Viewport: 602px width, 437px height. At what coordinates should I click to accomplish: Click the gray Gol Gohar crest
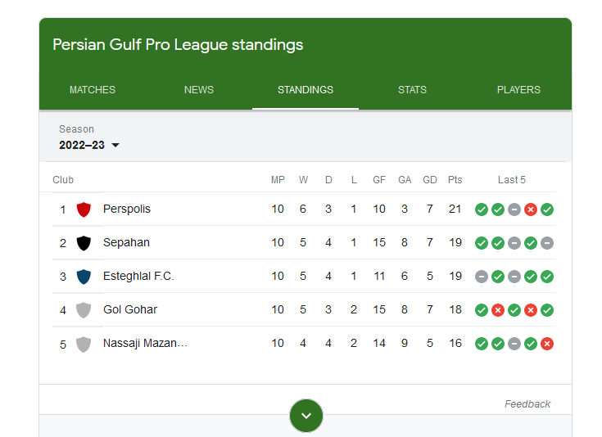(x=83, y=310)
